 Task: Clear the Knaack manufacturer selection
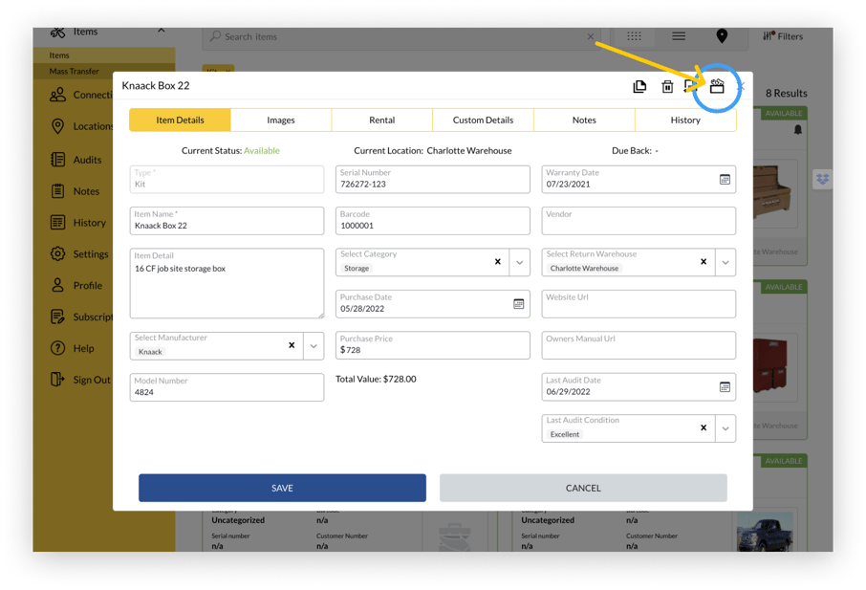[x=292, y=345]
